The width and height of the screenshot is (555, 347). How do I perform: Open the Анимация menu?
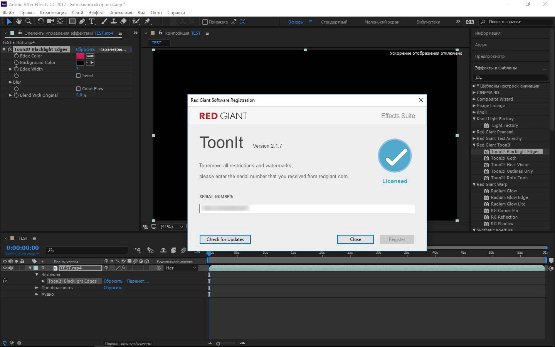[x=121, y=12]
